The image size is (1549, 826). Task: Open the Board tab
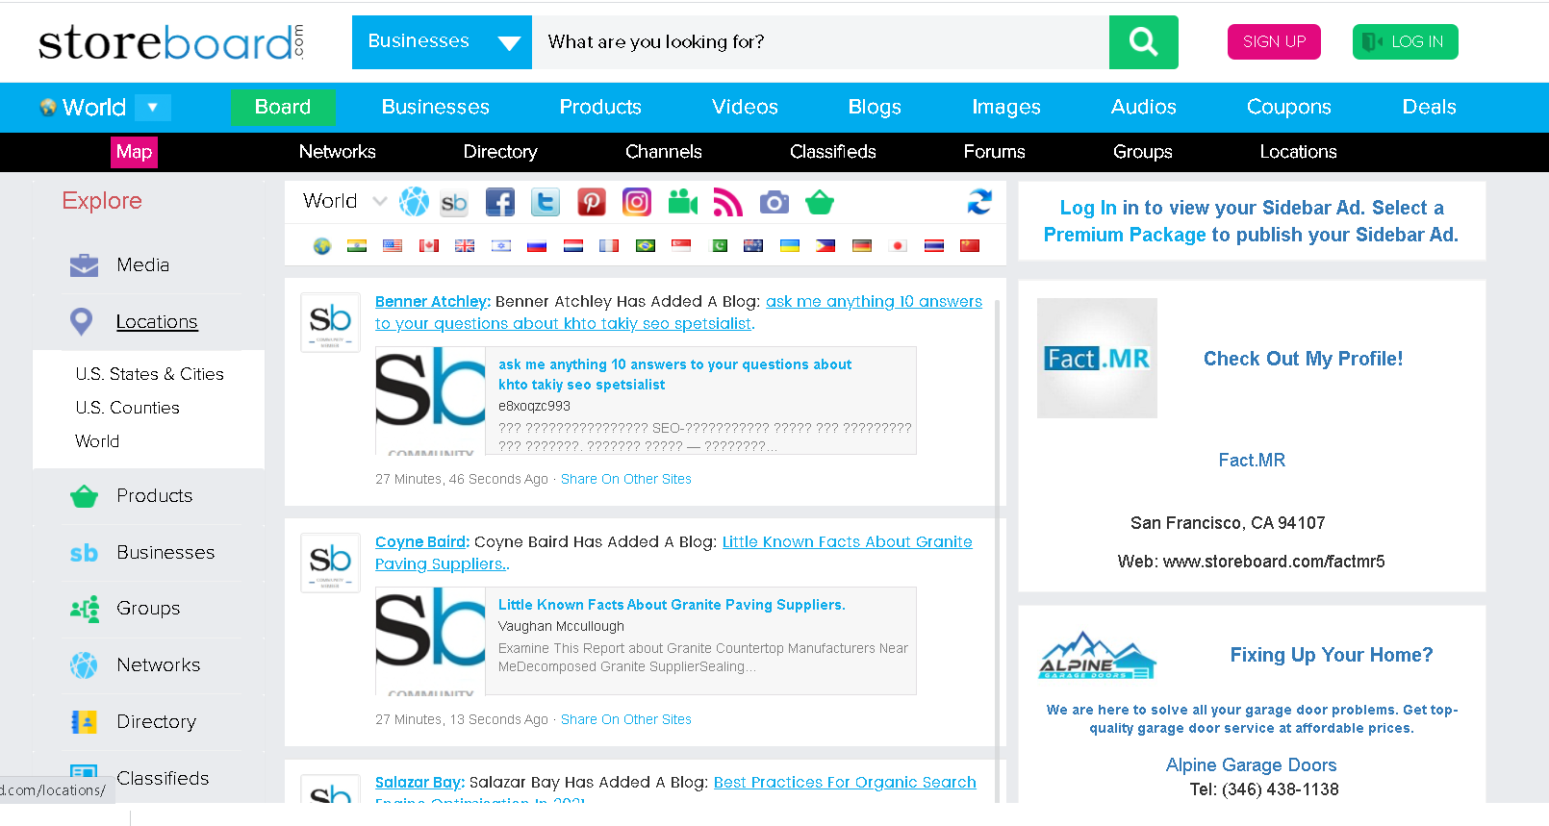click(x=283, y=107)
